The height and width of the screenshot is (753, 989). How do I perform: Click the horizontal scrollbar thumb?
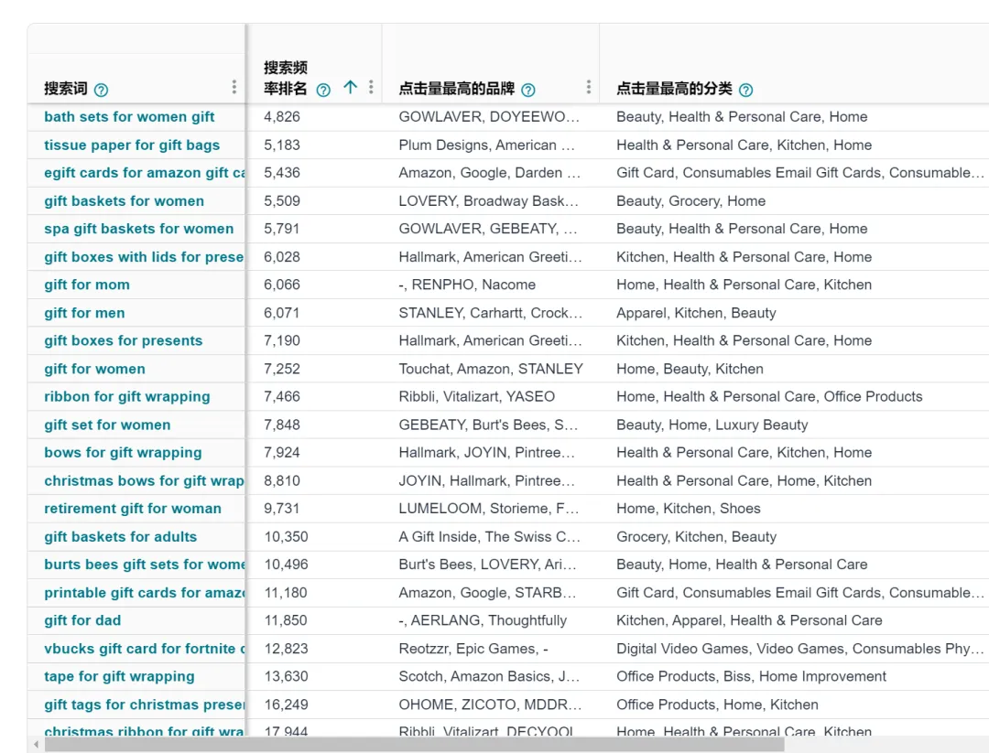point(415,745)
